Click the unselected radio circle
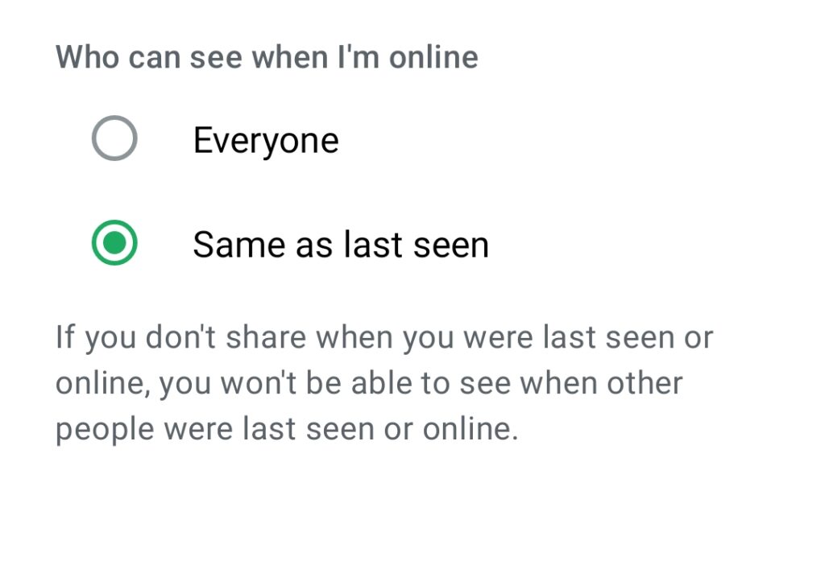The width and height of the screenshot is (825, 573). [114, 139]
